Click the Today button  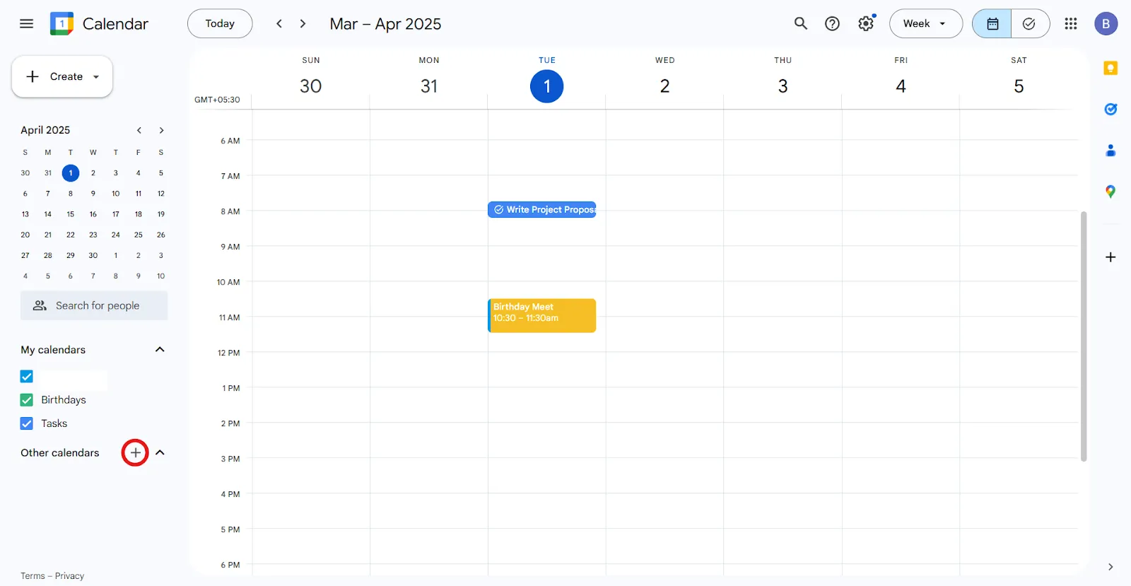pos(220,23)
